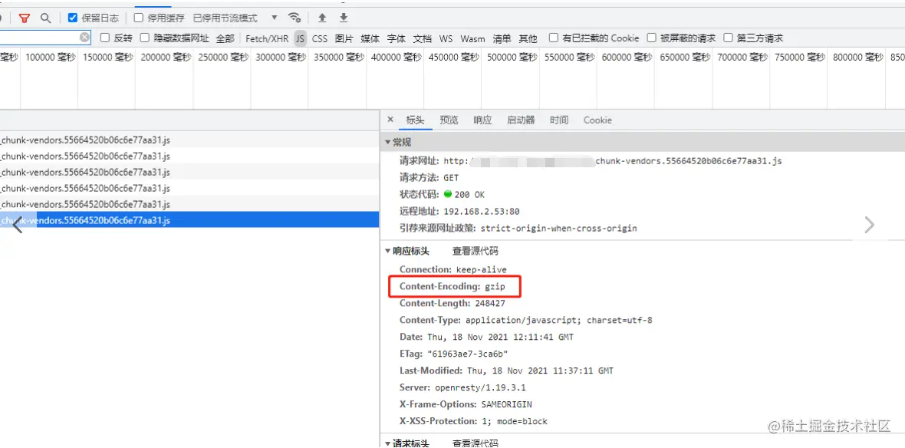Select the 字体 filter type
Image resolution: width=905 pixels, height=448 pixels.
[396, 38]
